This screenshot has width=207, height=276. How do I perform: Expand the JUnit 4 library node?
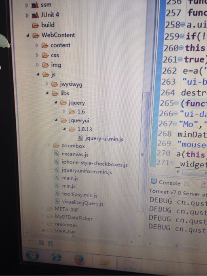pyautogui.click(x=27, y=15)
